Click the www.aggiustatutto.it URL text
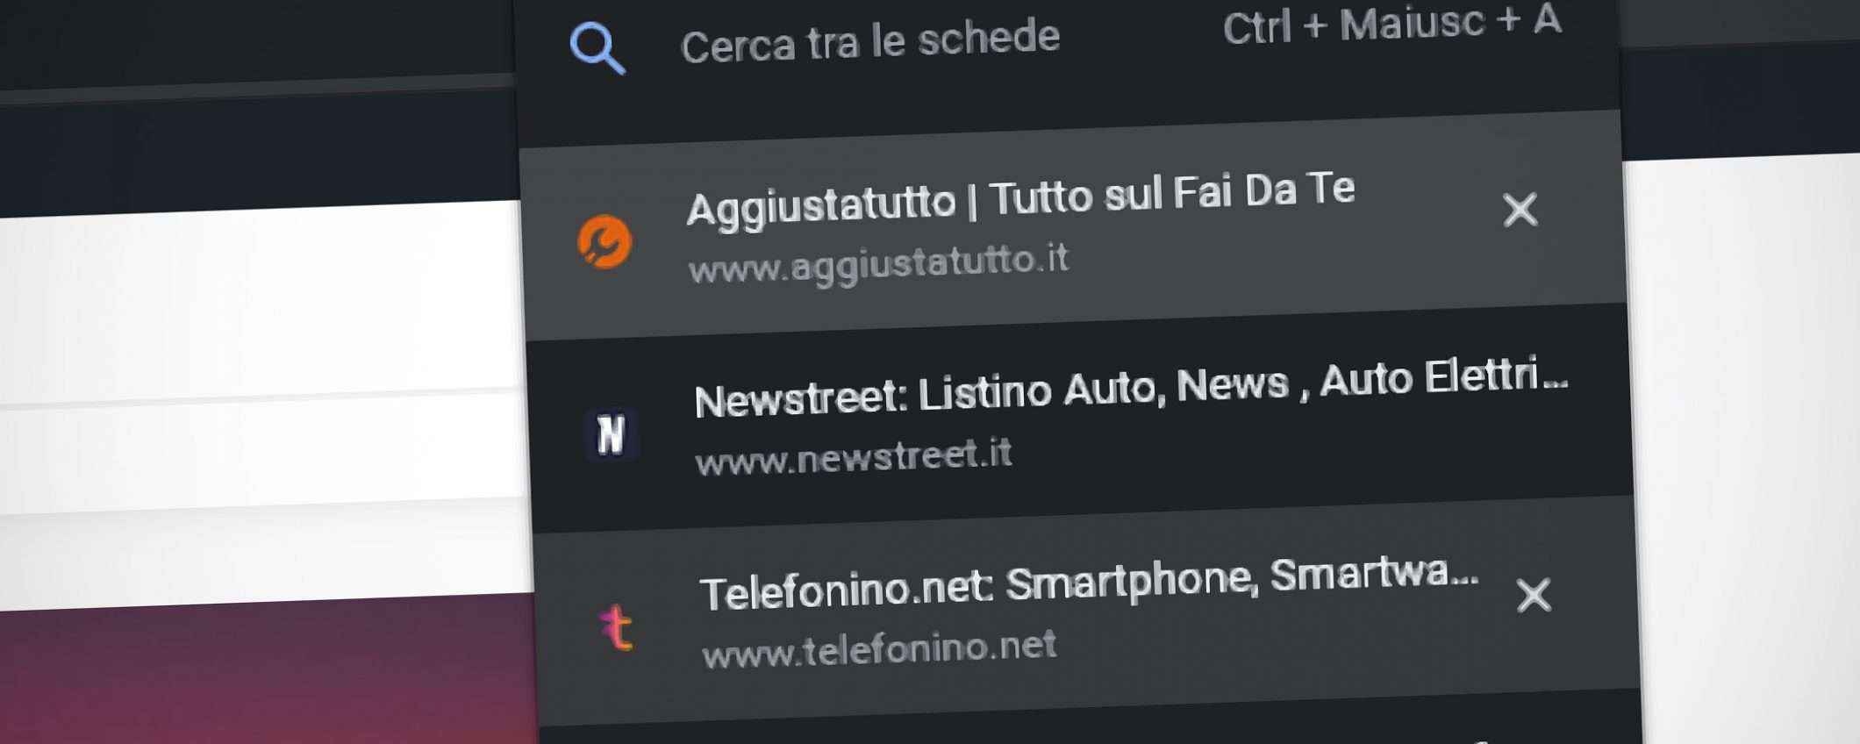The height and width of the screenshot is (744, 1860). [x=878, y=263]
